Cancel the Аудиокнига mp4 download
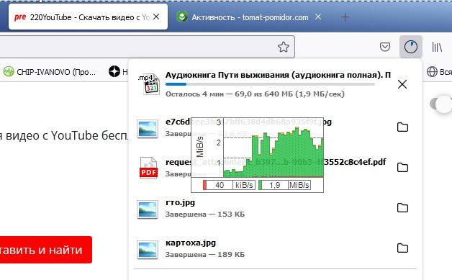The height and width of the screenshot is (280, 452). tap(402, 84)
